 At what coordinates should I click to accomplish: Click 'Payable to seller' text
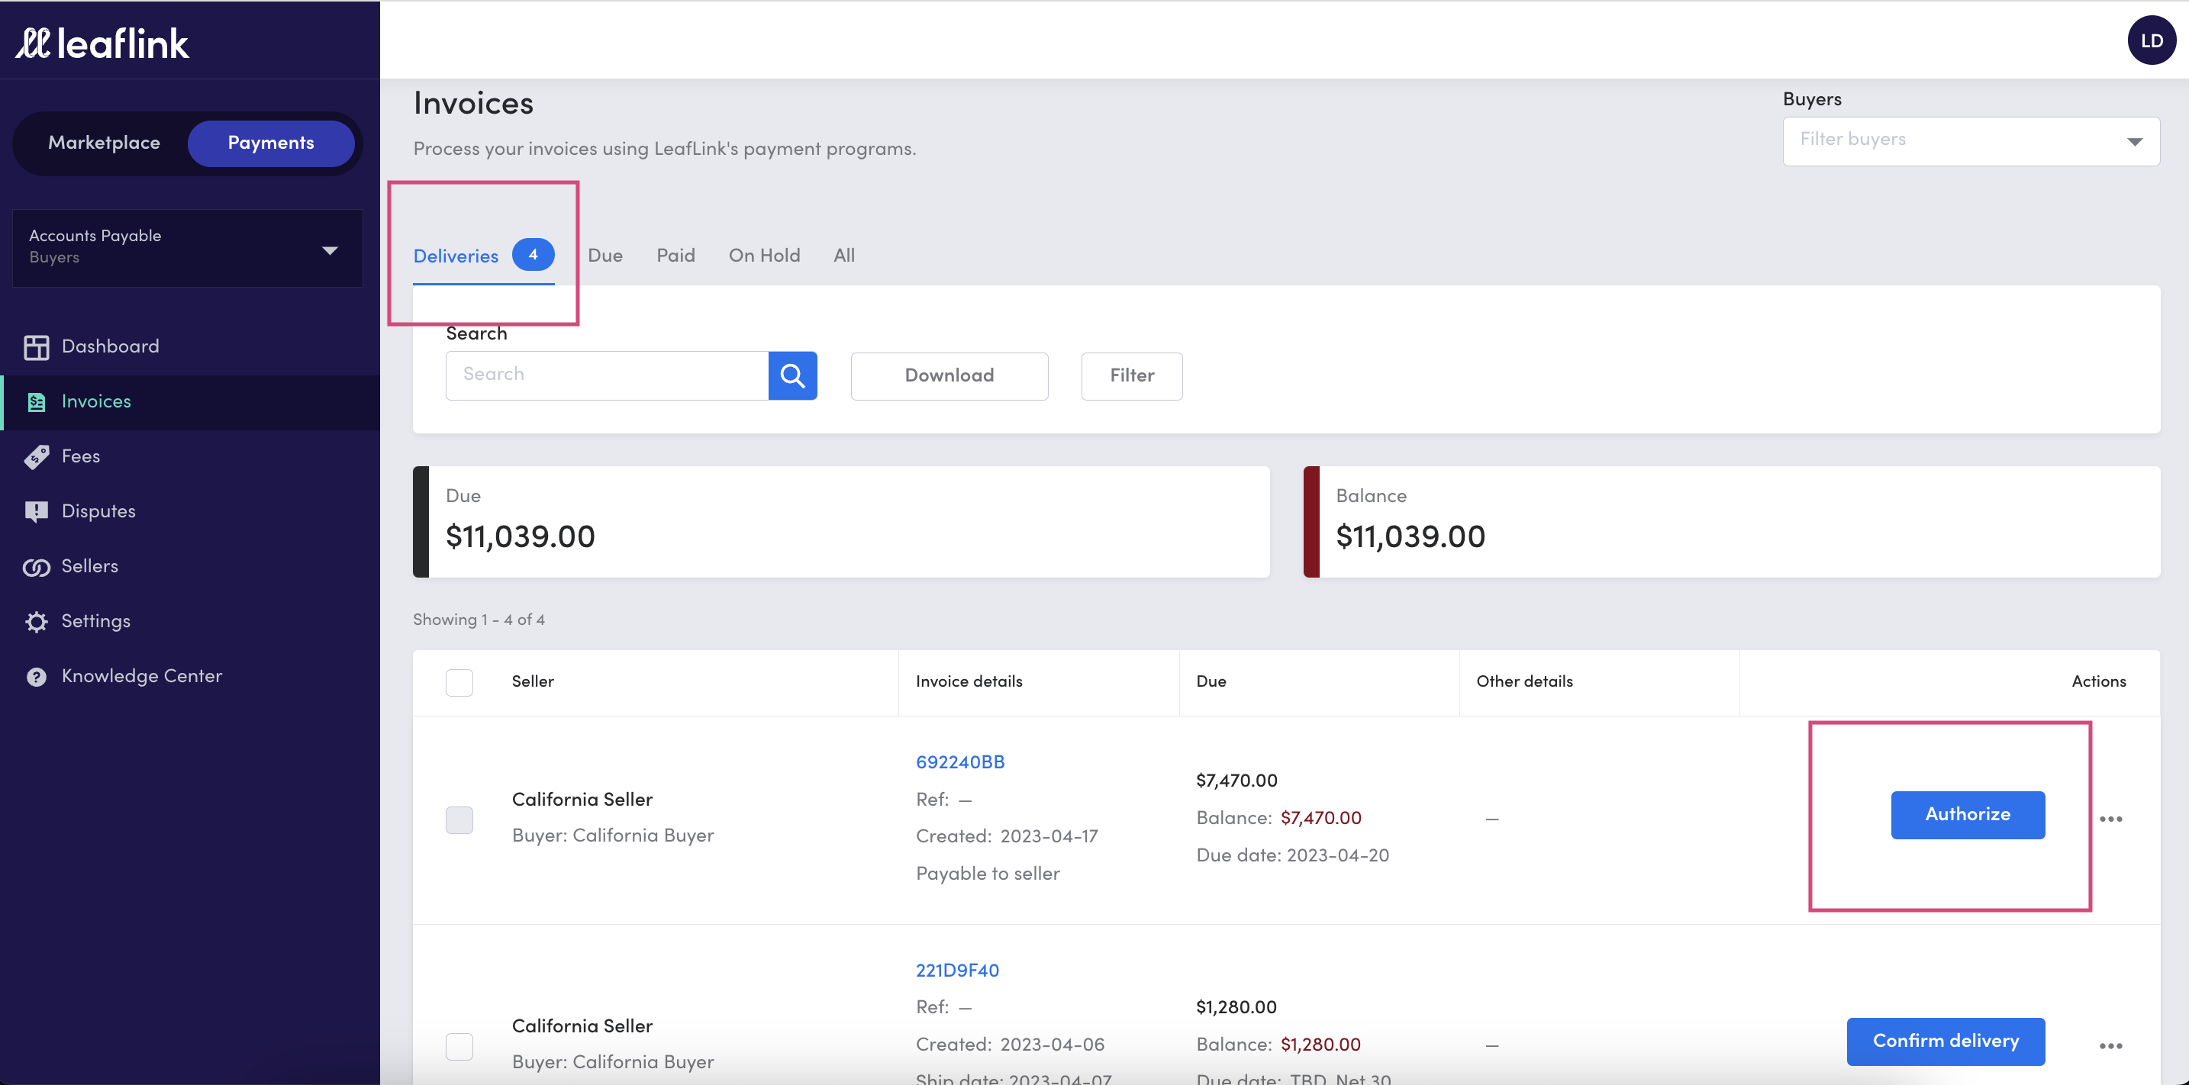click(988, 874)
